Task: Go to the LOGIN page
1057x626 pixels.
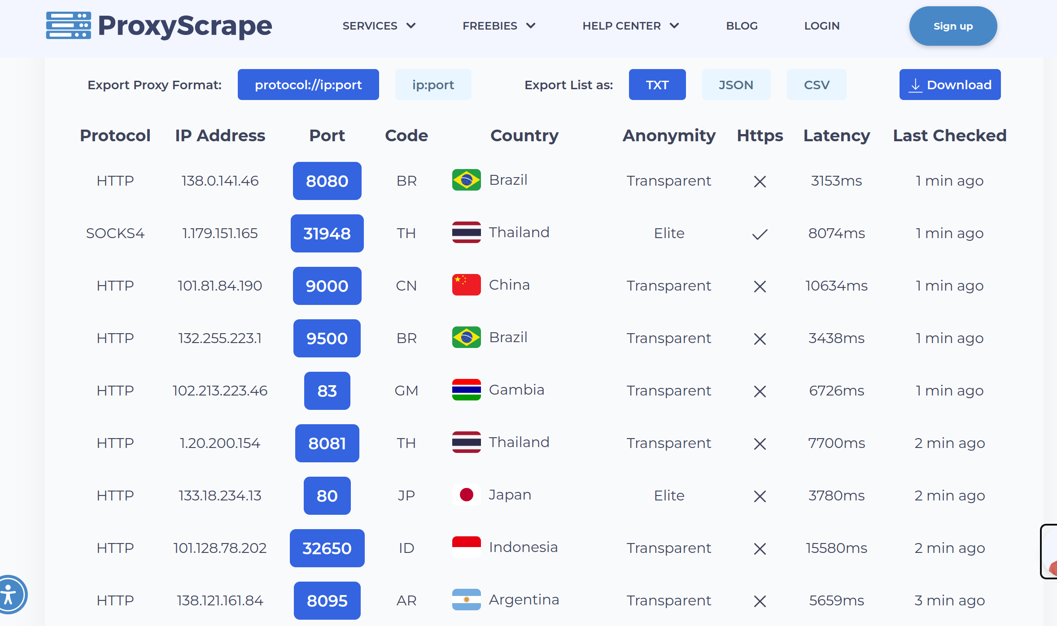Action: pos(821,26)
